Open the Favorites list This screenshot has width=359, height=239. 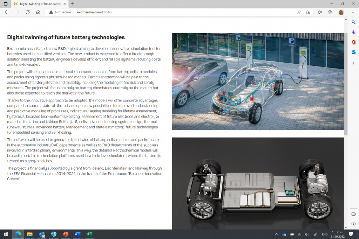point(320,12)
